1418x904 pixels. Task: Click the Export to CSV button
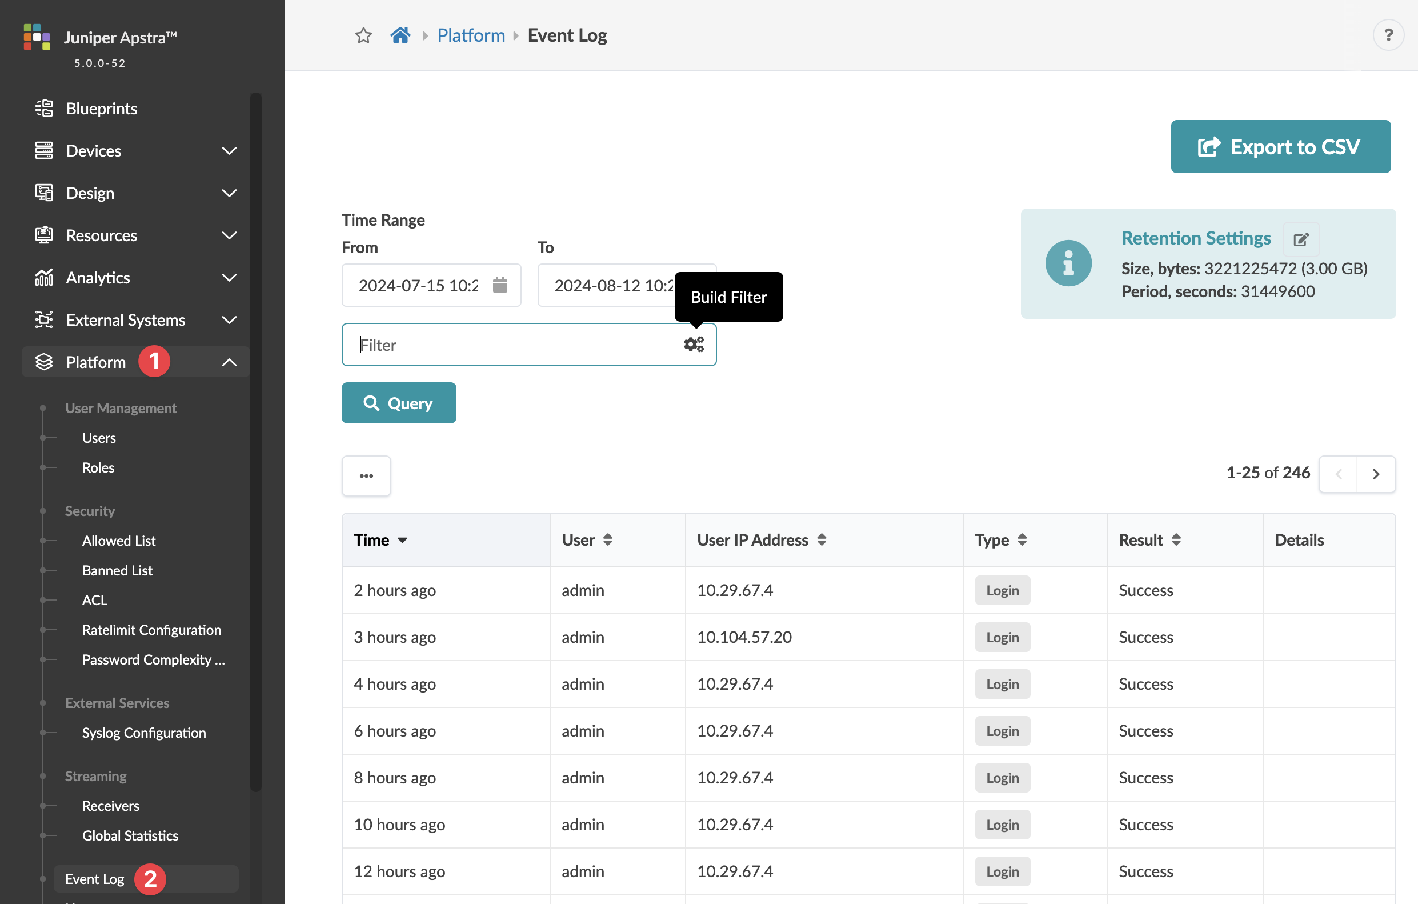[x=1280, y=147]
